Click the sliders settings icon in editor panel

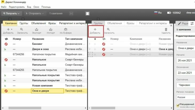[192, 23]
